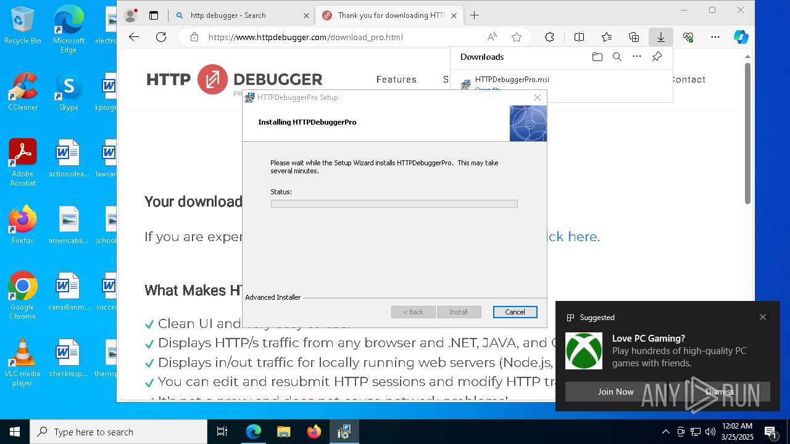Open the Features menu on website
Screen dimensions: 790x444
coord(396,80)
